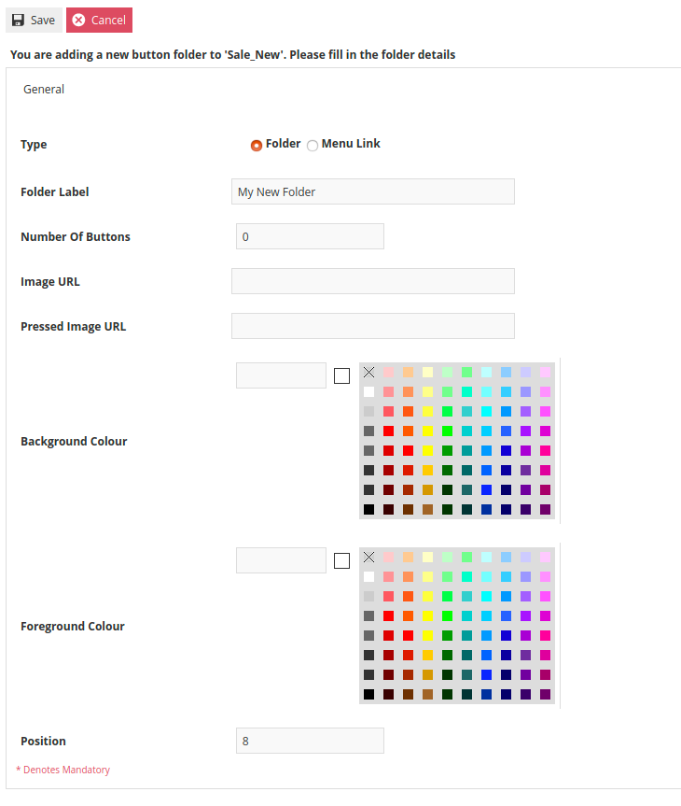This screenshot has height=806, width=681.
Task: Click into the Image URL field
Action: (373, 281)
